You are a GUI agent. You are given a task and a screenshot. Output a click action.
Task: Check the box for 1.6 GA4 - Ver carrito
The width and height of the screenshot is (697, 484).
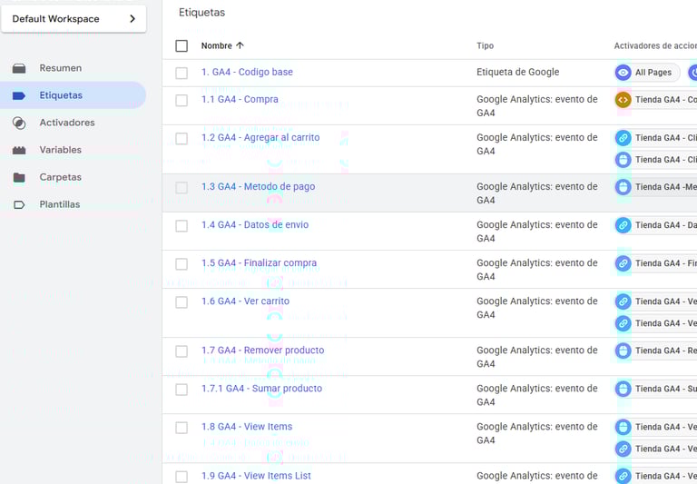coord(182,302)
